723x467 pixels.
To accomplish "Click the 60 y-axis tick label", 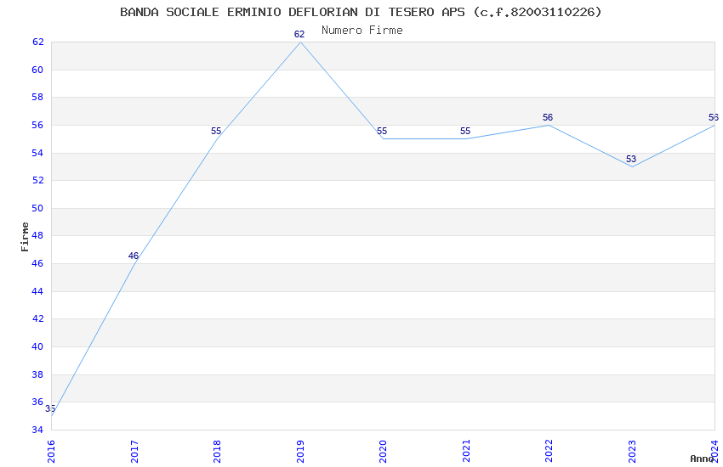I will click(x=37, y=70).
